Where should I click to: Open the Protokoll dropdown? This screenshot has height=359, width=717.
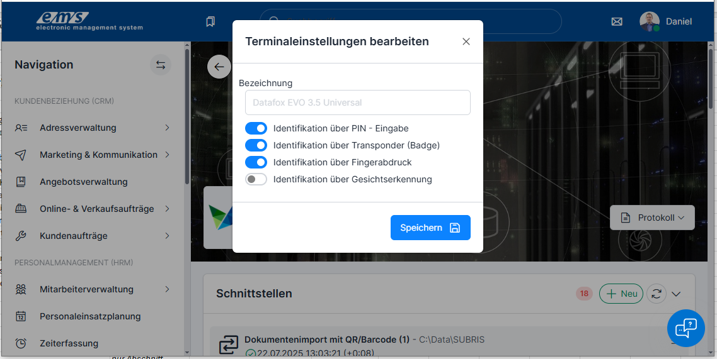tap(652, 218)
